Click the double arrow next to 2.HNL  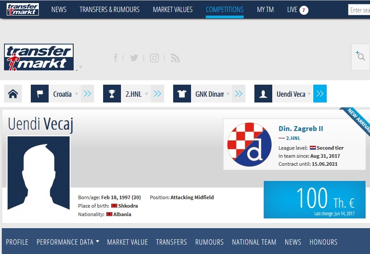tap(158, 94)
